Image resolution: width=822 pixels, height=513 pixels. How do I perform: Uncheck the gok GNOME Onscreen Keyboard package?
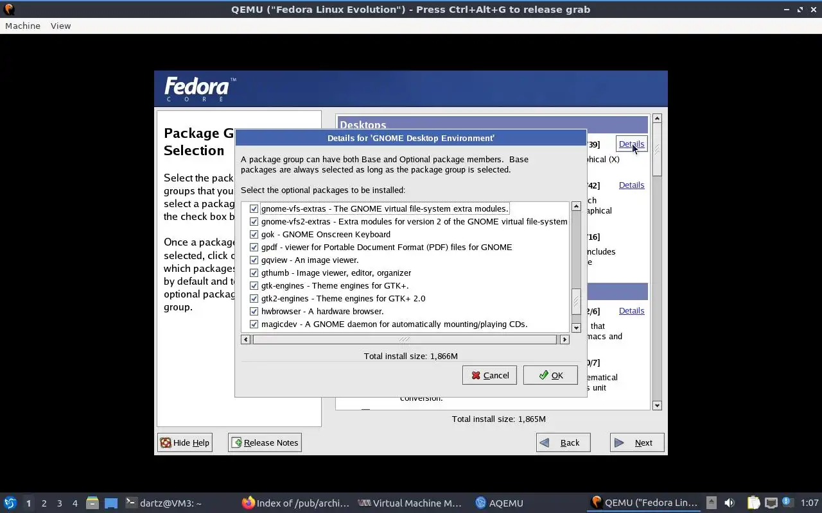coord(254,235)
